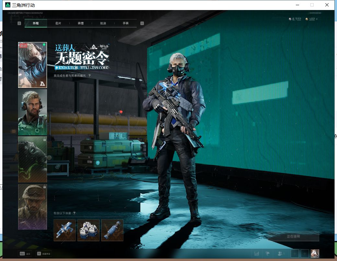Click the lock icon on helmeted soldier skin
The width and height of the screenshot is (337, 261).
(44, 187)
